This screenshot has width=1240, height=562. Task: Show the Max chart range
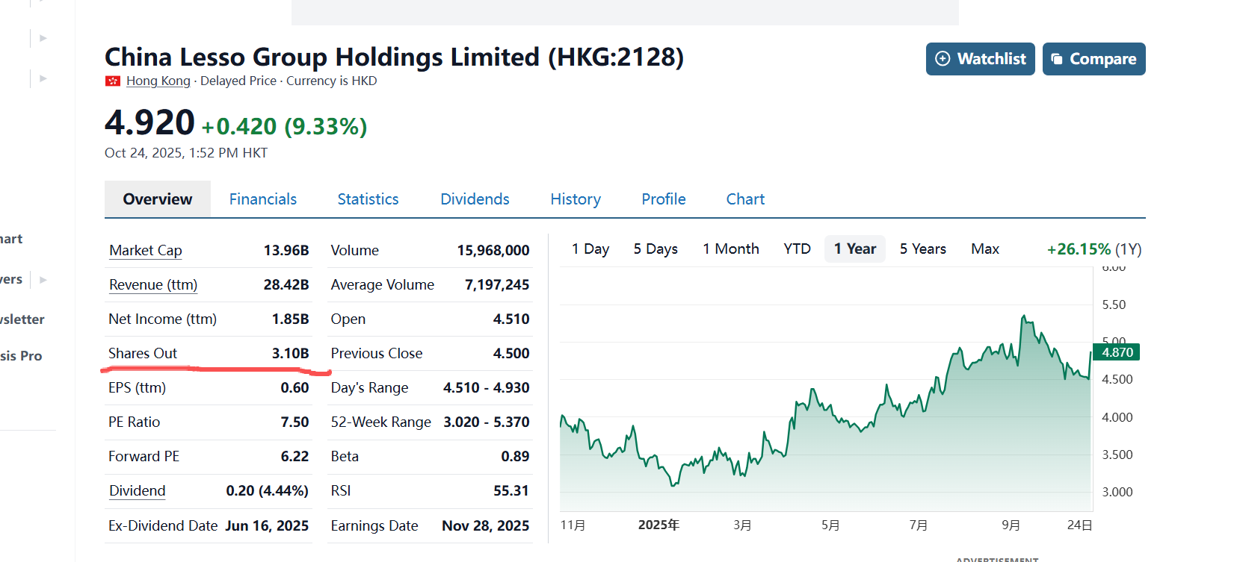pyautogui.click(x=984, y=249)
